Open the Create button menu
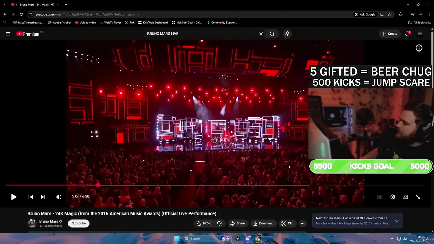This screenshot has width=434, height=244. point(389,34)
